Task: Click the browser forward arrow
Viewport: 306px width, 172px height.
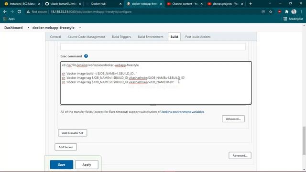Action: [12, 11]
